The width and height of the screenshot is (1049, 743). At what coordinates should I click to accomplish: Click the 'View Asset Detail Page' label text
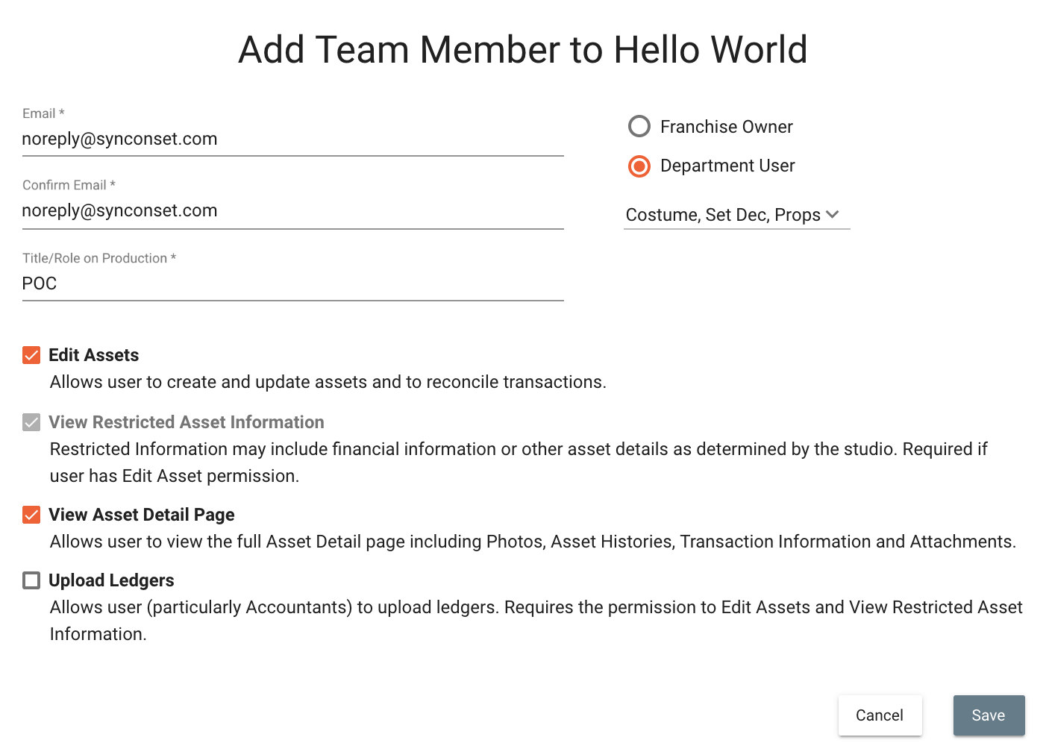[x=142, y=515]
